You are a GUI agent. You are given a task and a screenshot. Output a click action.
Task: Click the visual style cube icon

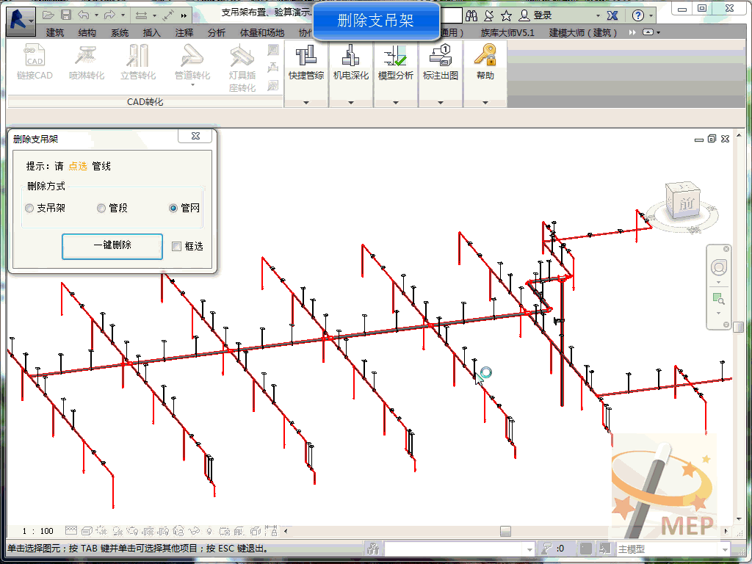pyautogui.click(x=87, y=530)
